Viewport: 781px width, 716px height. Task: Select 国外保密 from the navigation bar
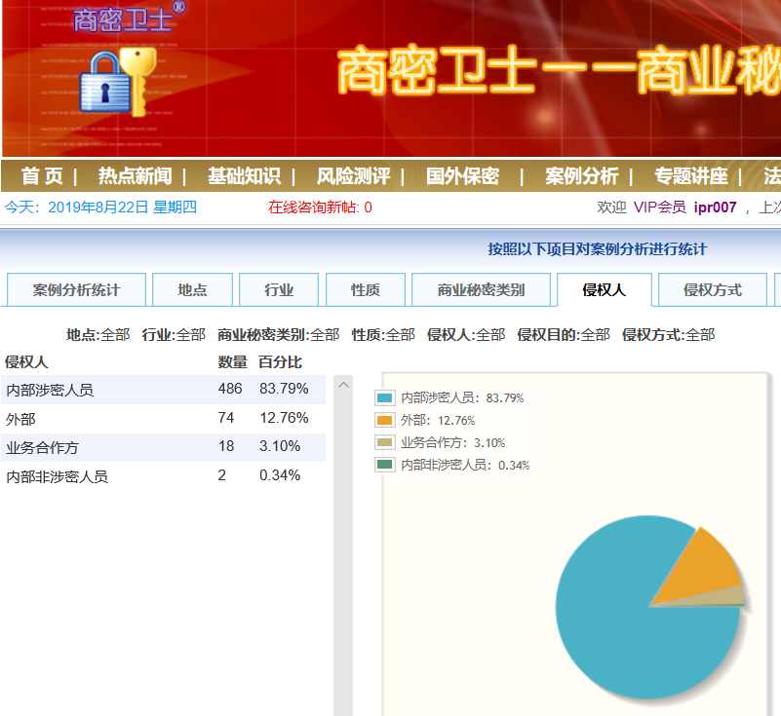tap(463, 176)
